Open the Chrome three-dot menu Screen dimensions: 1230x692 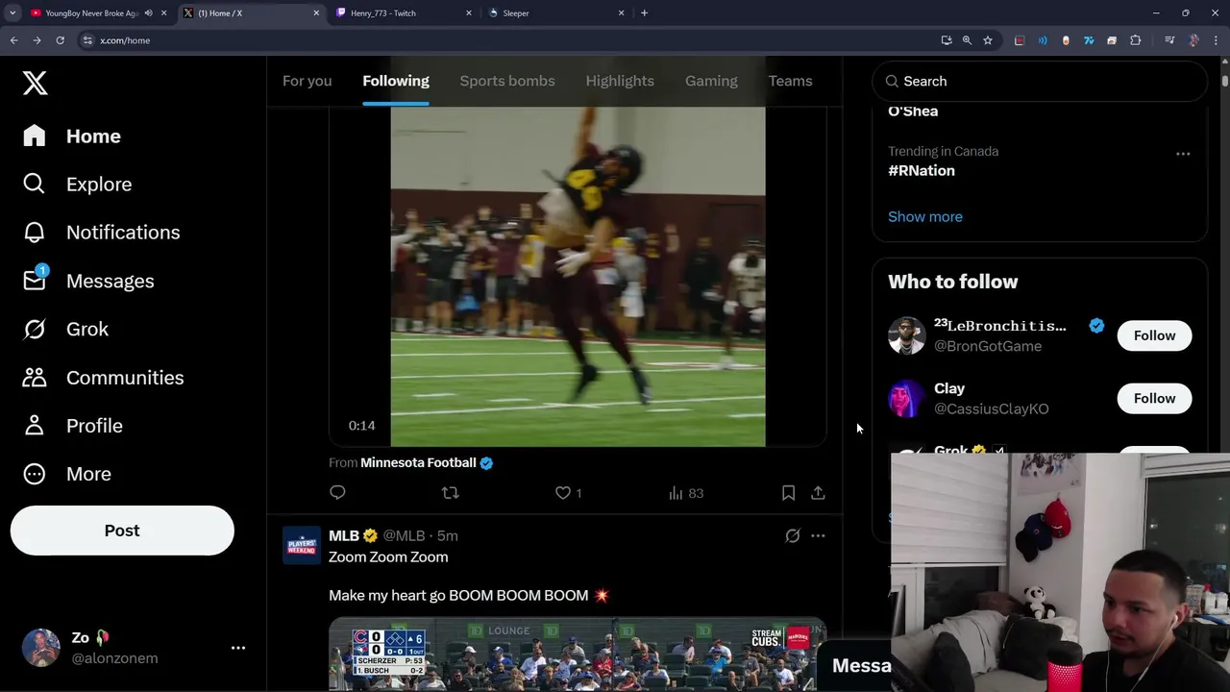click(1217, 40)
